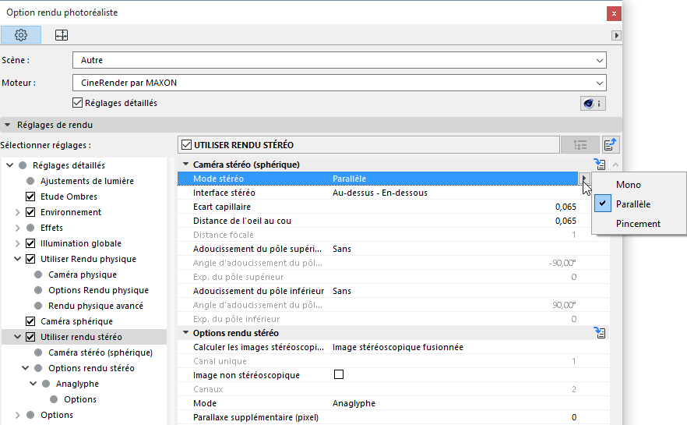Screen dimensions: 687x425
Task: Click the preset icon for Options rendu stéréo
Action: [x=600, y=333]
